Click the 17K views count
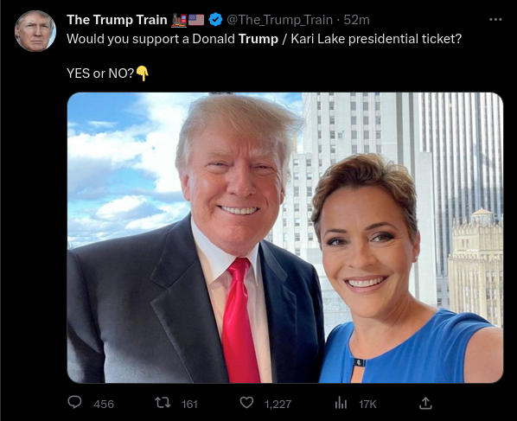This screenshot has width=517, height=421. 367,405
